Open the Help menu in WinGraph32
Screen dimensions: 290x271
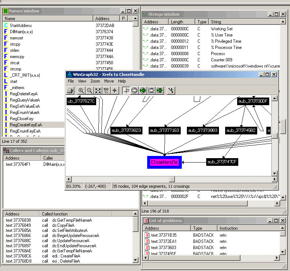(x=122, y=81)
